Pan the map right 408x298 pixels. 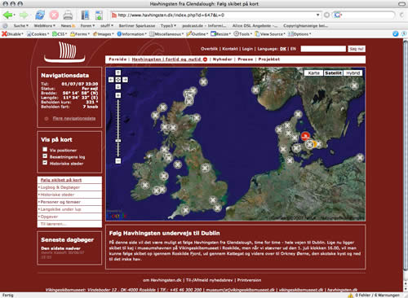(125, 80)
